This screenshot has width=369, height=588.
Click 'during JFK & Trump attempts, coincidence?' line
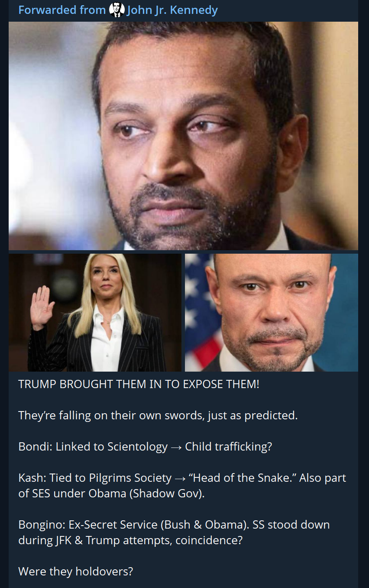130,540
